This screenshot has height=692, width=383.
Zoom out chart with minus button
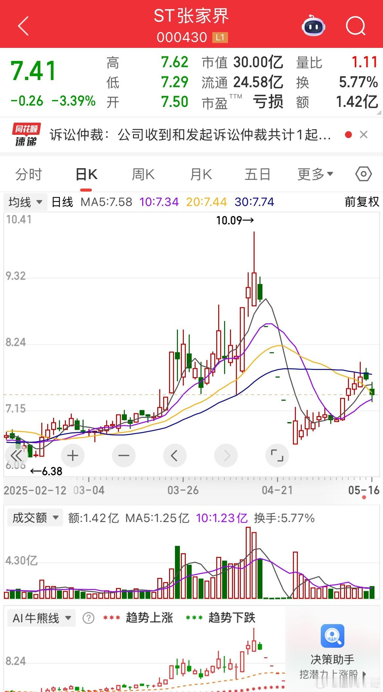point(124,456)
